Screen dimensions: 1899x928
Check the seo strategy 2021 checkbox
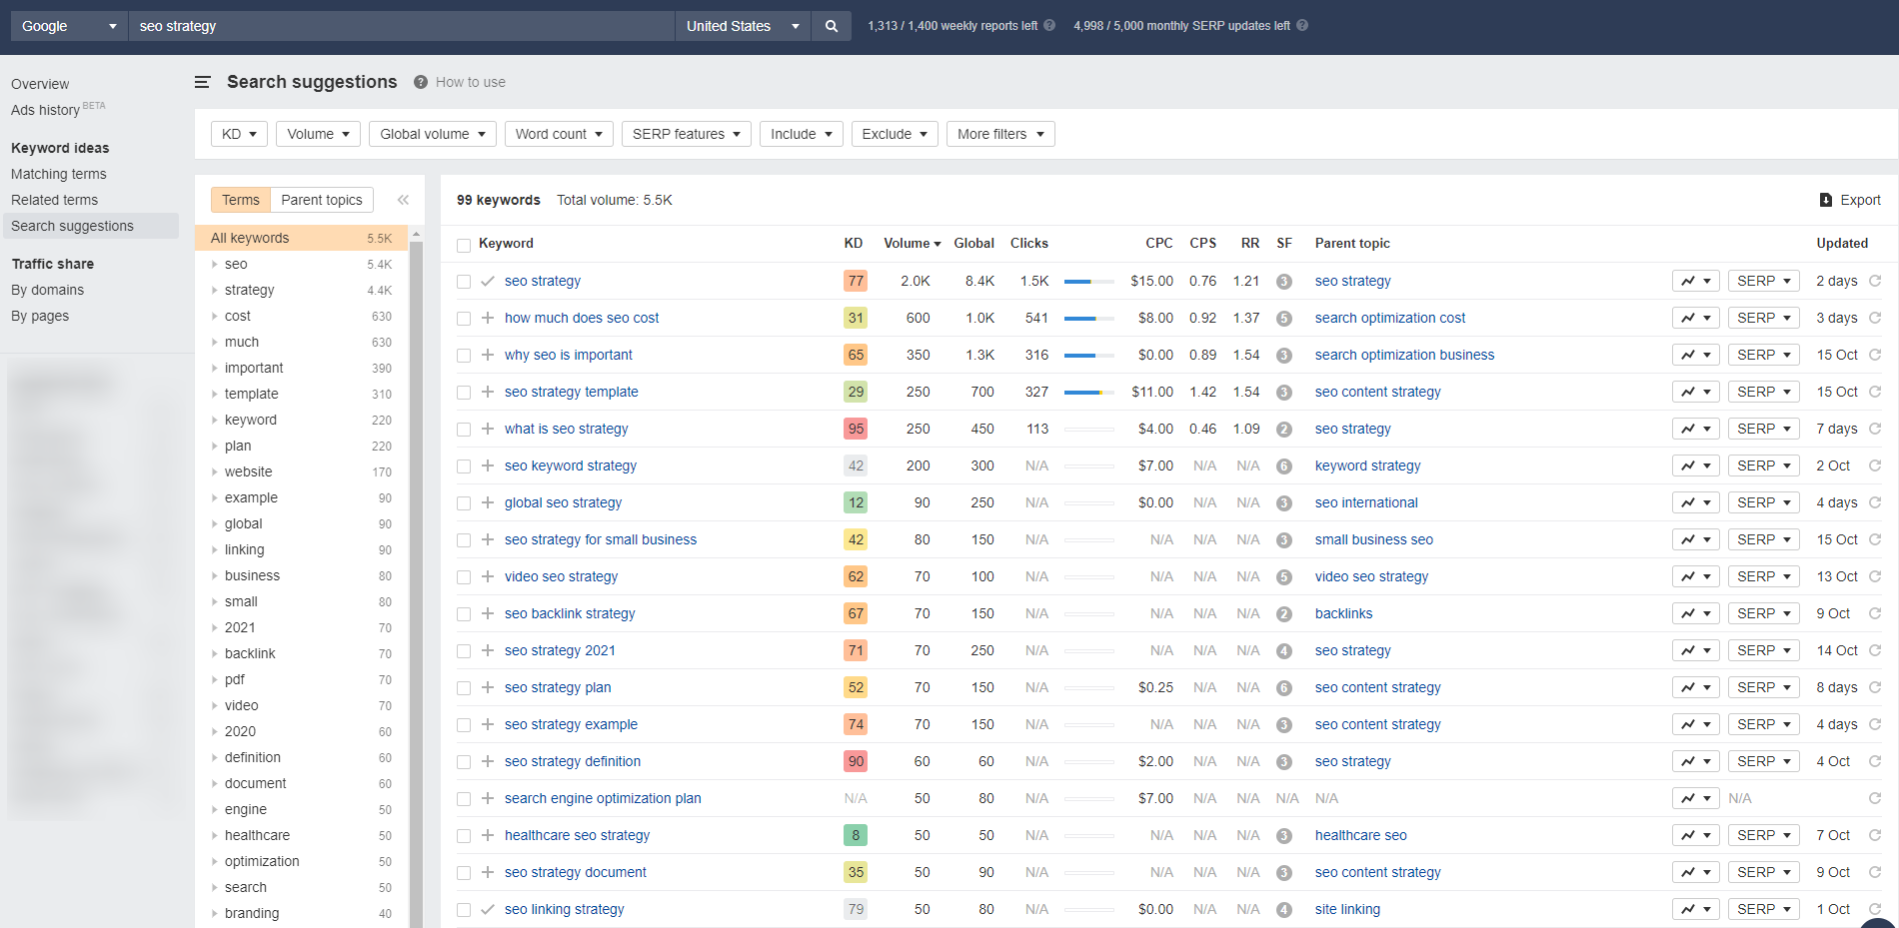click(x=464, y=651)
